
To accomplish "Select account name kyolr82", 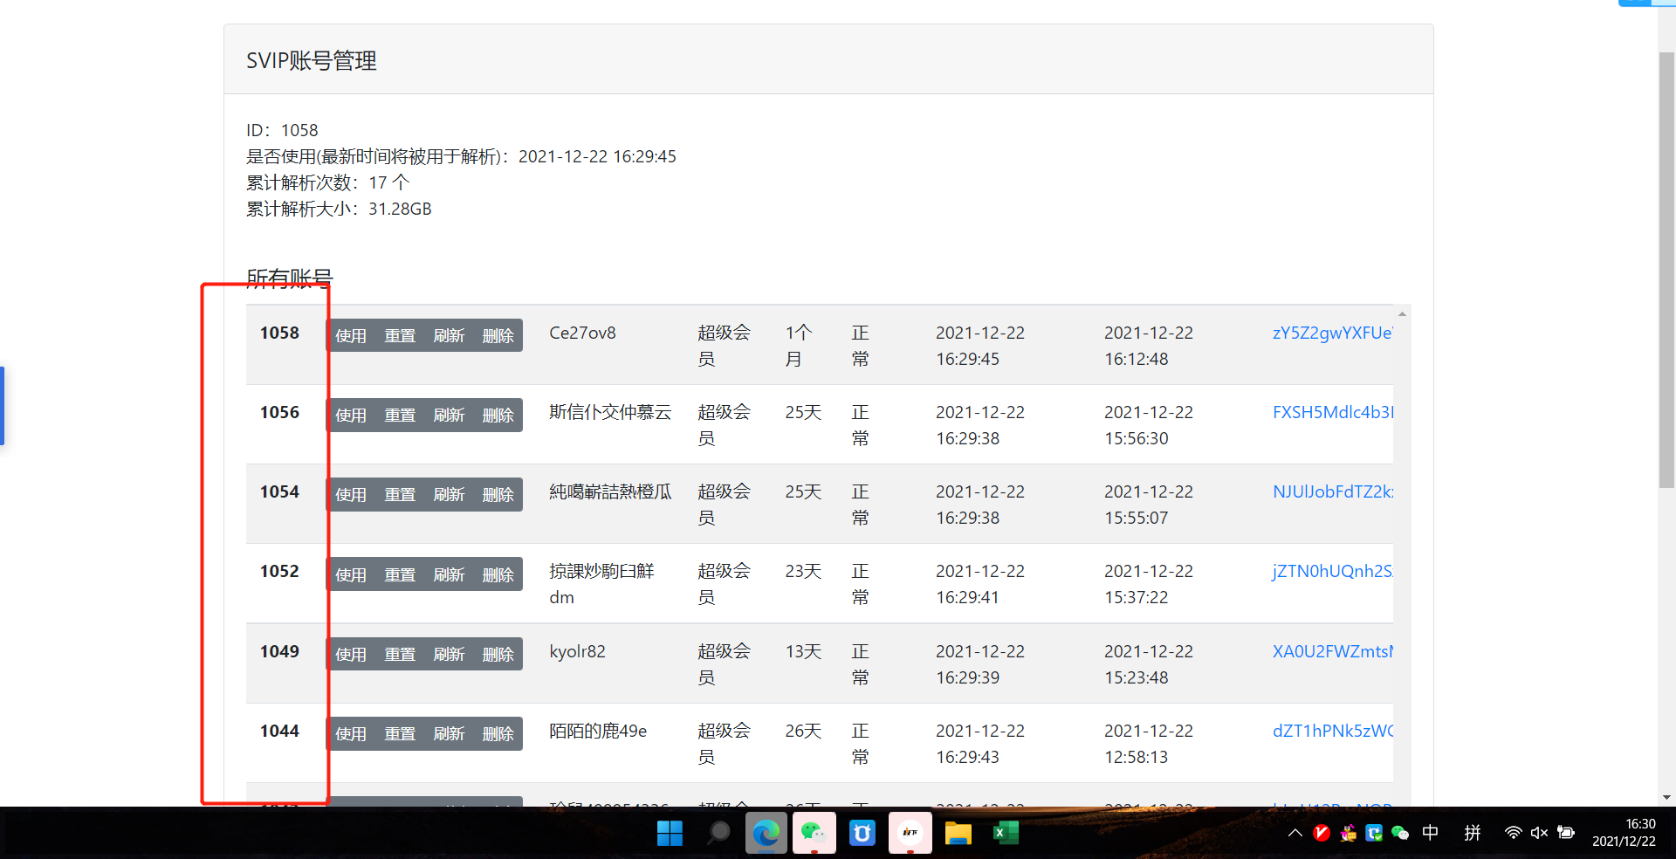I will tap(577, 651).
